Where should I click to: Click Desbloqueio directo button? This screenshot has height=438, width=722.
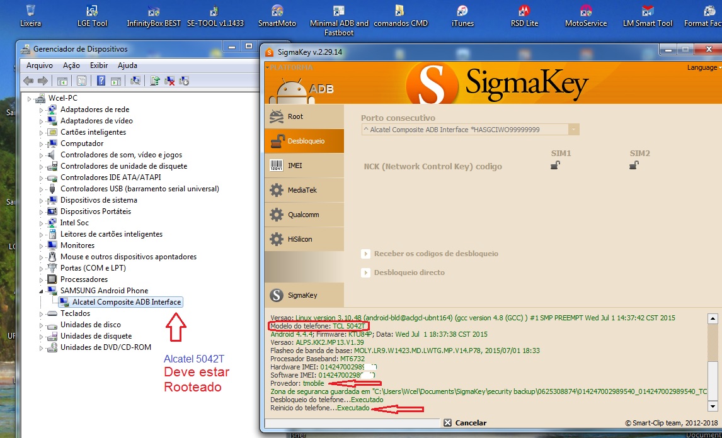(x=404, y=272)
